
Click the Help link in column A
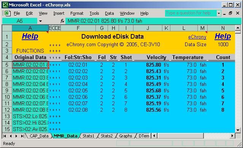click(30, 36)
